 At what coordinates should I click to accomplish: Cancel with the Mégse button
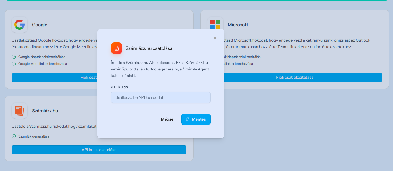click(x=167, y=119)
